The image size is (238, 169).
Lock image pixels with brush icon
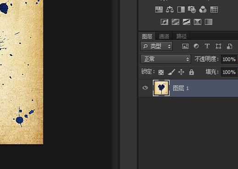point(171,72)
